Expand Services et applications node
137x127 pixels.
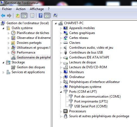tap(3, 72)
